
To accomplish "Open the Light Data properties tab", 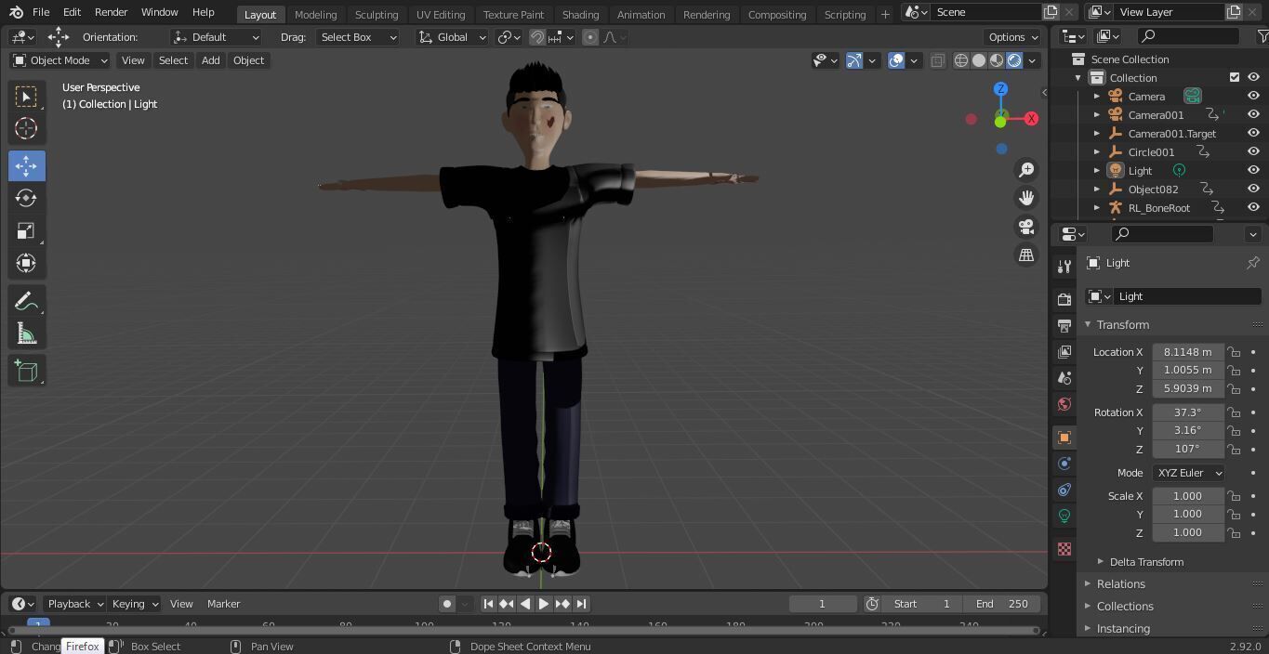I will (x=1064, y=515).
